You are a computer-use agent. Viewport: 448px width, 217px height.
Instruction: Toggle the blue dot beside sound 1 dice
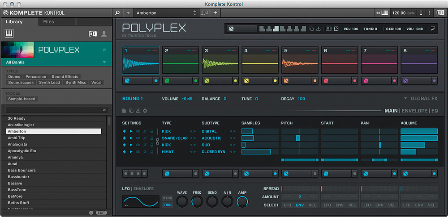click(x=156, y=81)
